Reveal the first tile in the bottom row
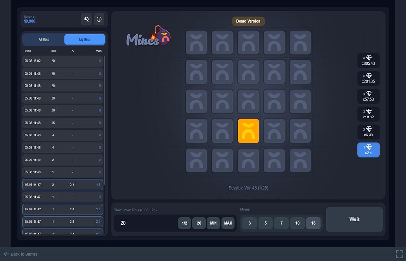This screenshot has height=261, width=406. coord(196,160)
